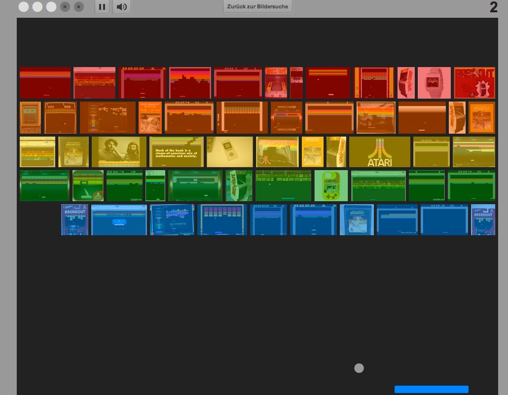Select the blue BREAKOUT cartridge brick bottom left
Screen dimensions: 508x395
(74, 219)
